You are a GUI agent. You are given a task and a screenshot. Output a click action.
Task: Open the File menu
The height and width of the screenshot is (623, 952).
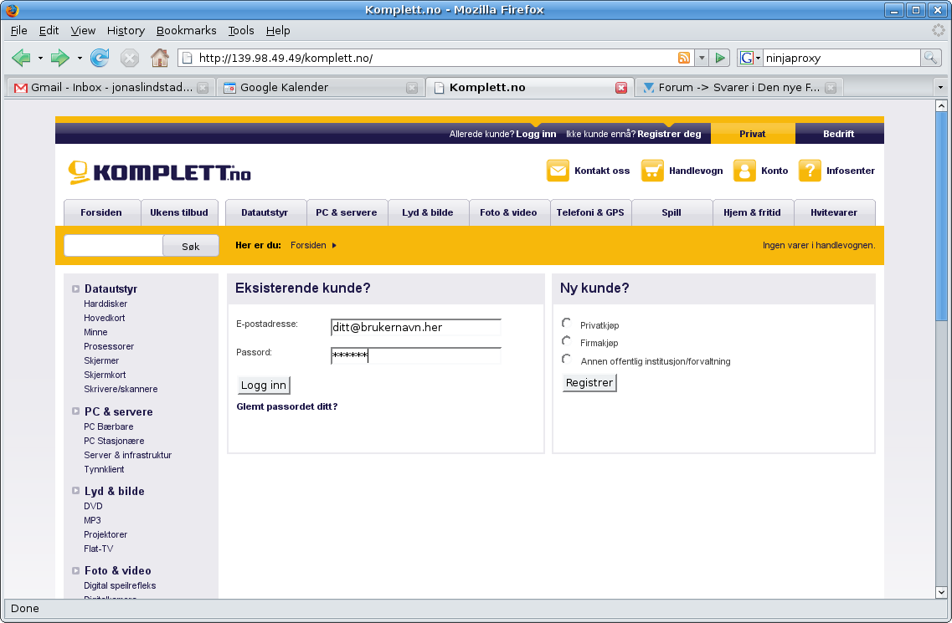coord(18,30)
